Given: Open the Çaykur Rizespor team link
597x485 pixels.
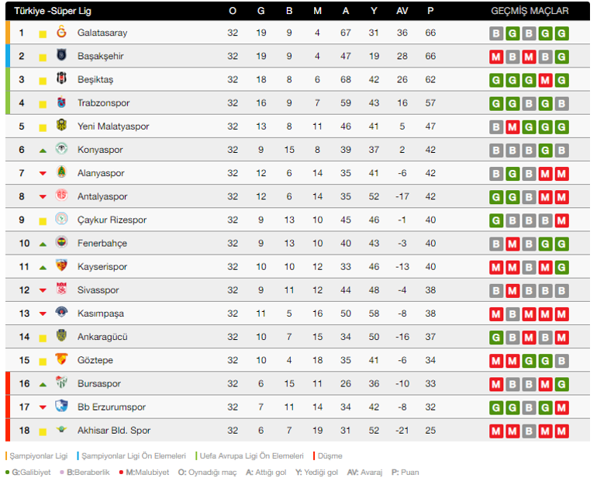Looking at the screenshot, I should coord(112,220).
